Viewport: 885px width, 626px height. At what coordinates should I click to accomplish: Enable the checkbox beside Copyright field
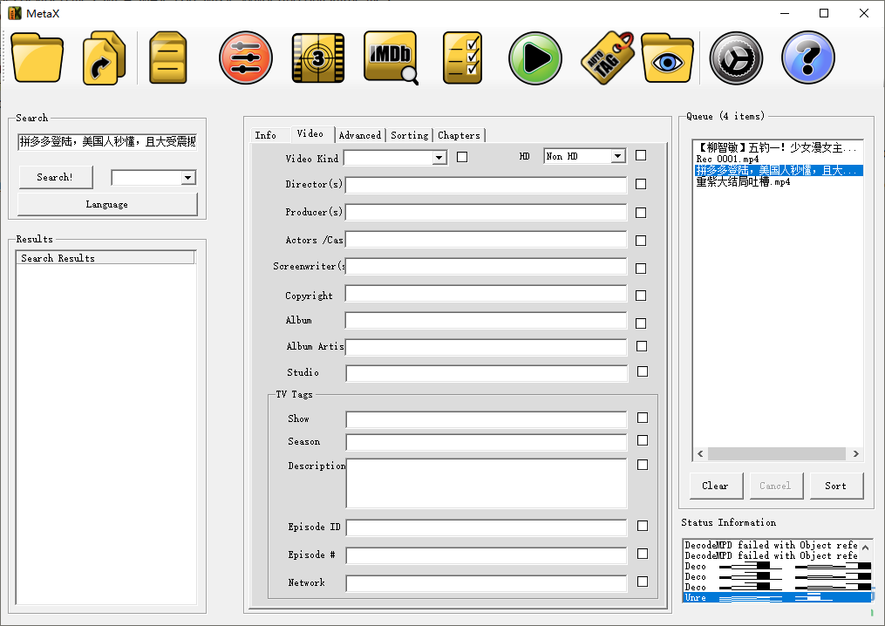[641, 296]
